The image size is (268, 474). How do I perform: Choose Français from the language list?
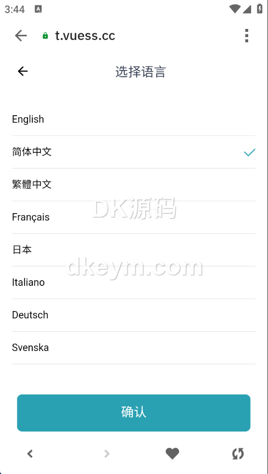click(134, 217)
